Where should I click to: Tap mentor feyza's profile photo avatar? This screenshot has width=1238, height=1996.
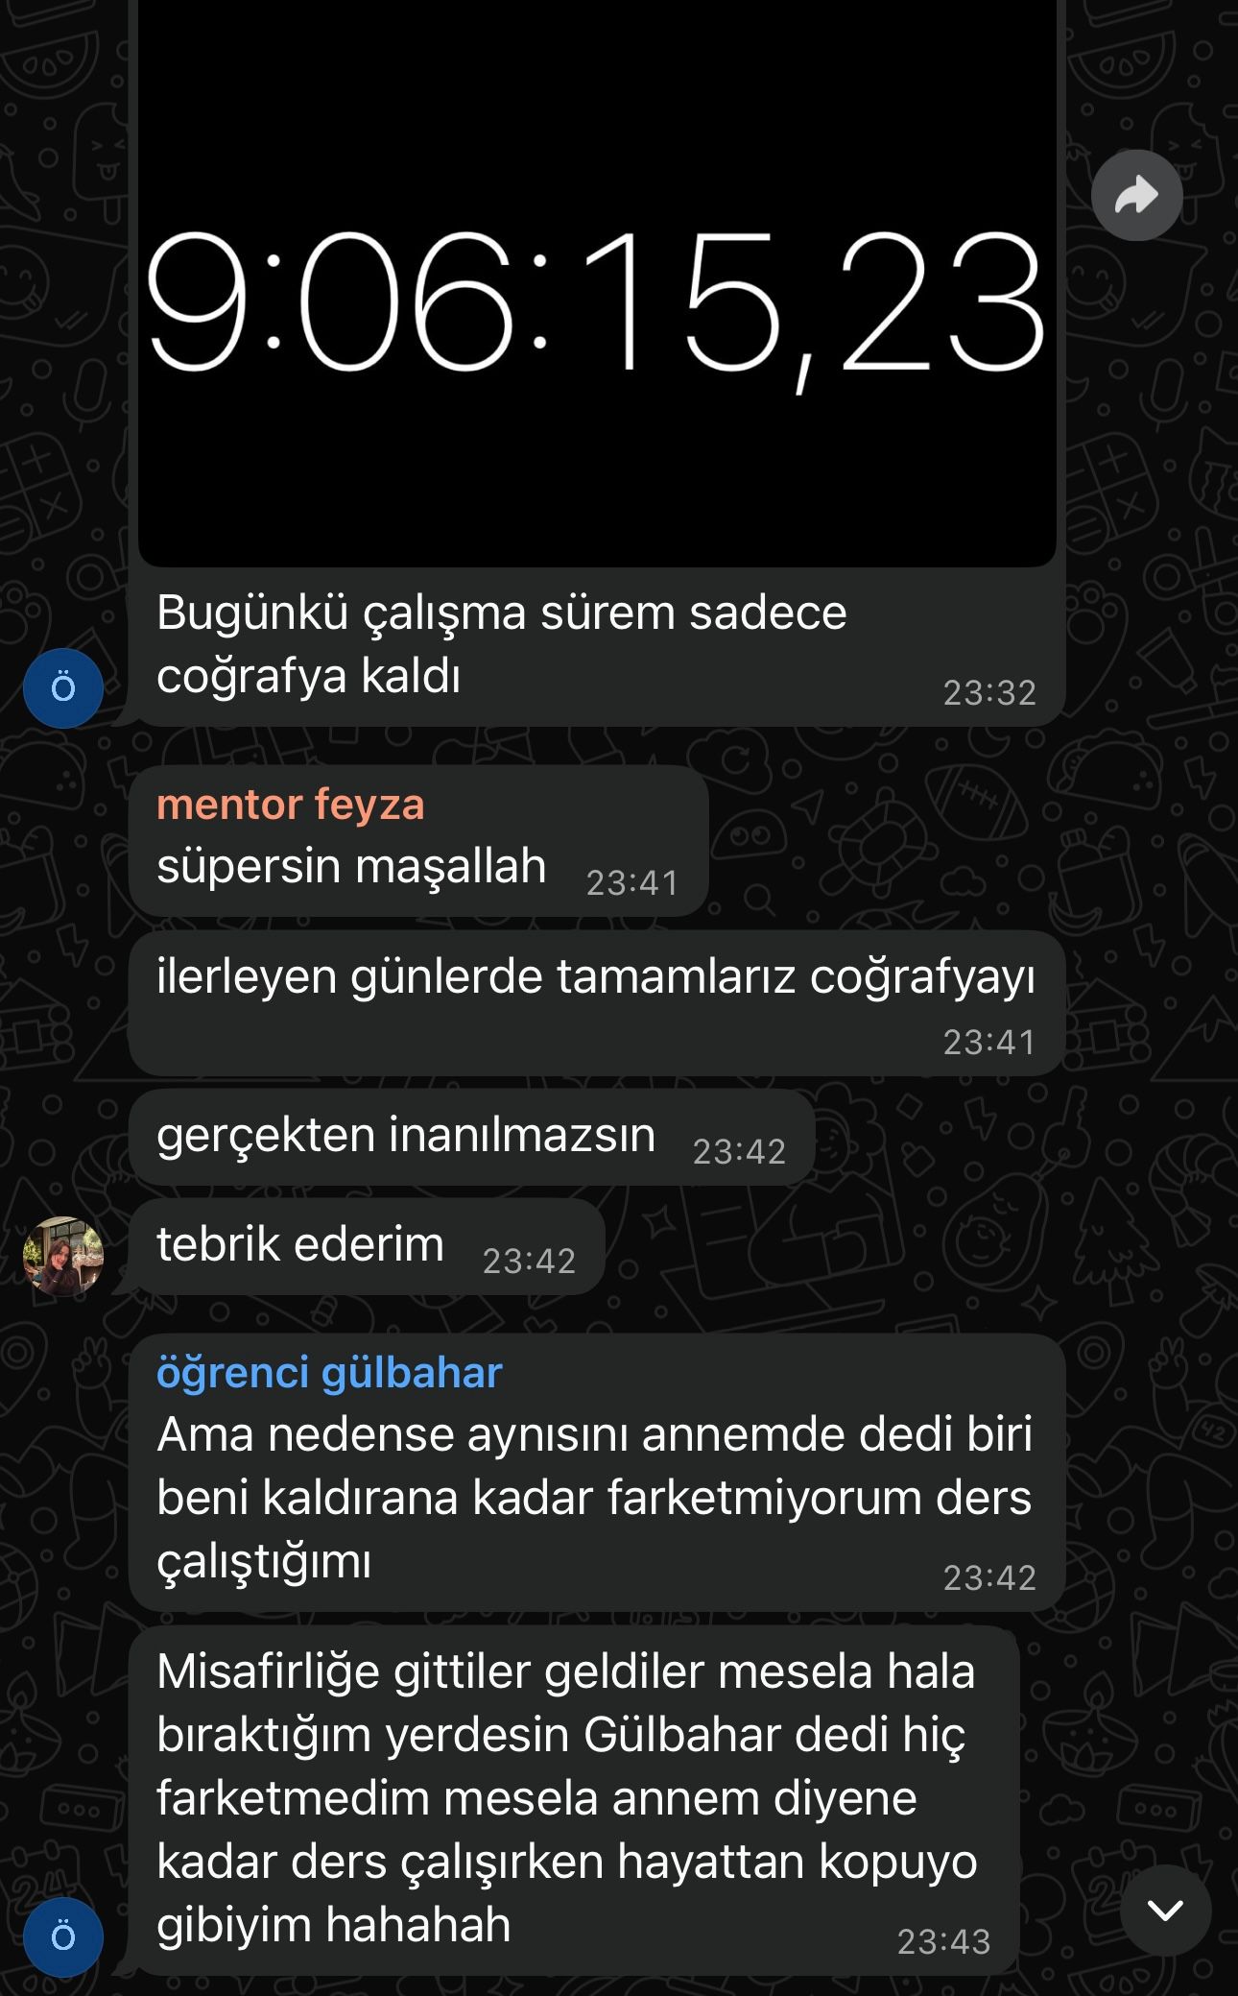click(x=63, y=1257)
